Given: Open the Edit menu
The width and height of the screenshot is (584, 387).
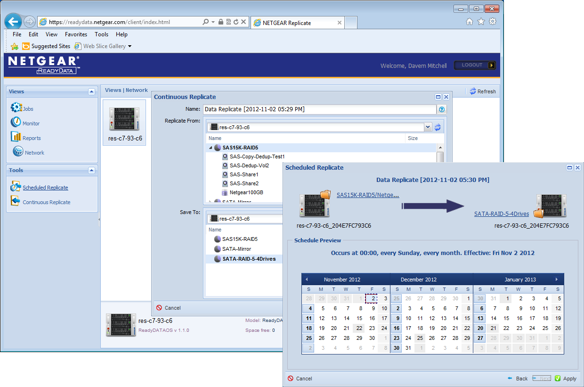Looking at the screenshot, I should pos(33,34).
